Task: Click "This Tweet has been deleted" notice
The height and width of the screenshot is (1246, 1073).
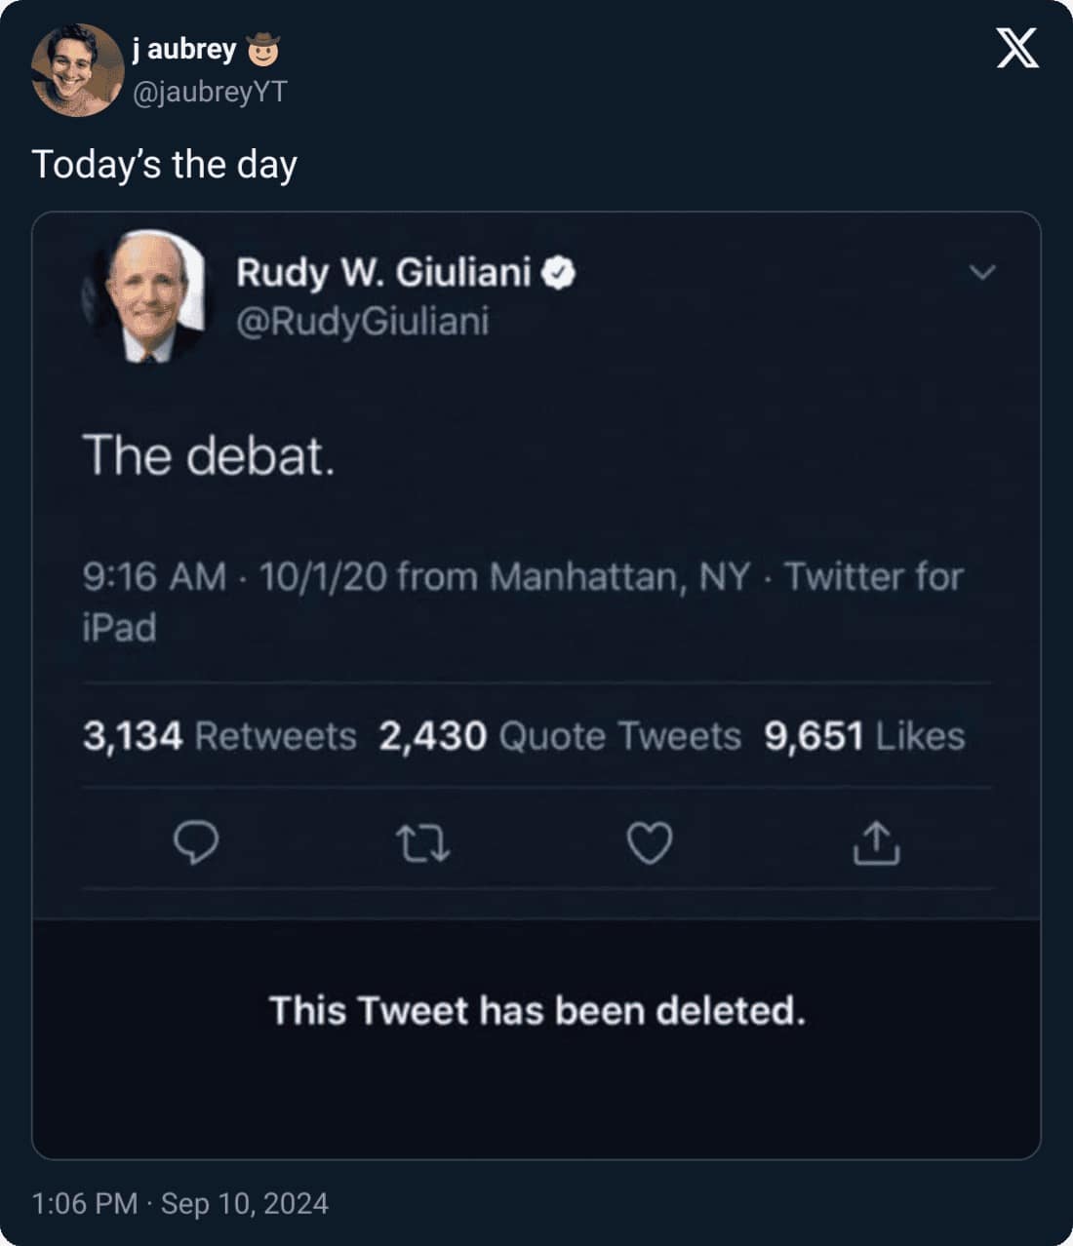Action: (x=537, y=1011)
